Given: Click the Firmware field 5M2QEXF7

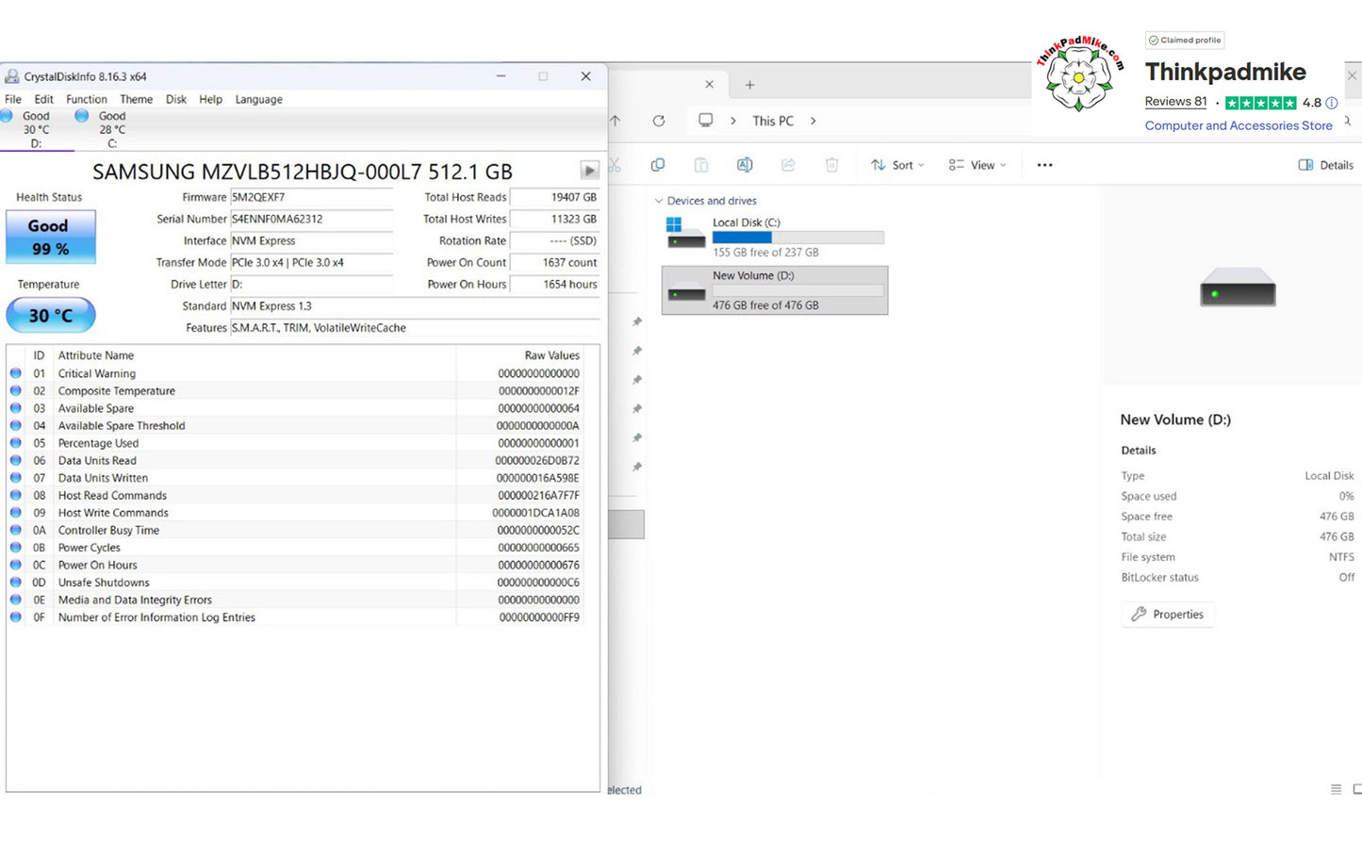Looking at the screenshot, I should point(311,197).
